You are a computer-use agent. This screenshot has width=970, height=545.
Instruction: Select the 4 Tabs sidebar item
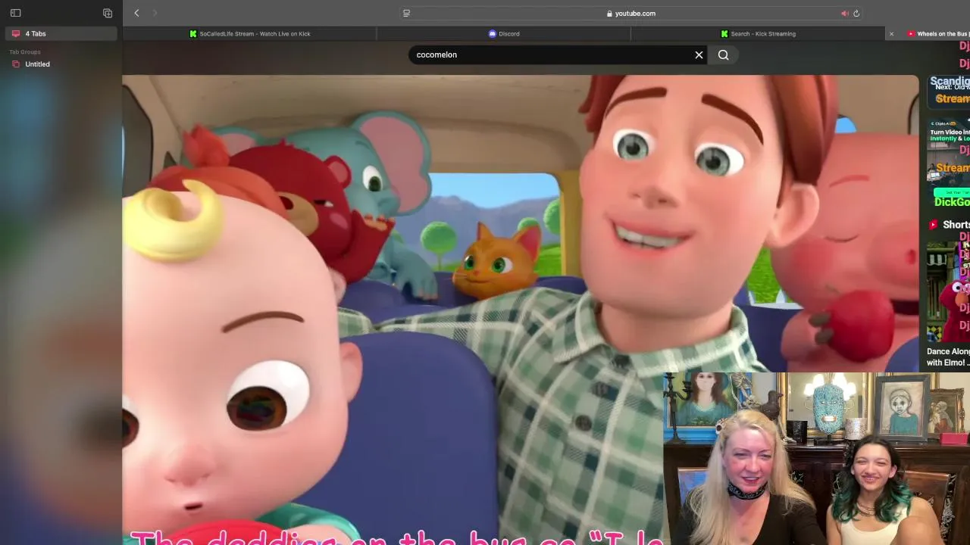tap(61, 33)
